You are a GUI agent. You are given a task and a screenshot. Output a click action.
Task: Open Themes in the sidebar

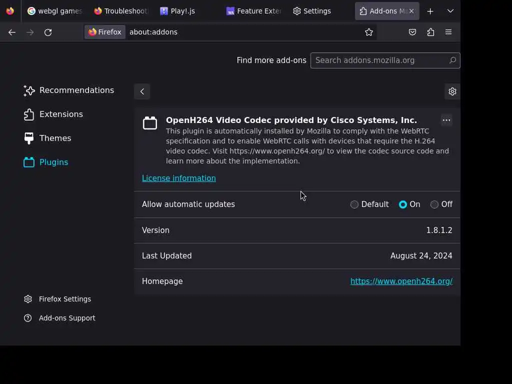click(47, 138)
